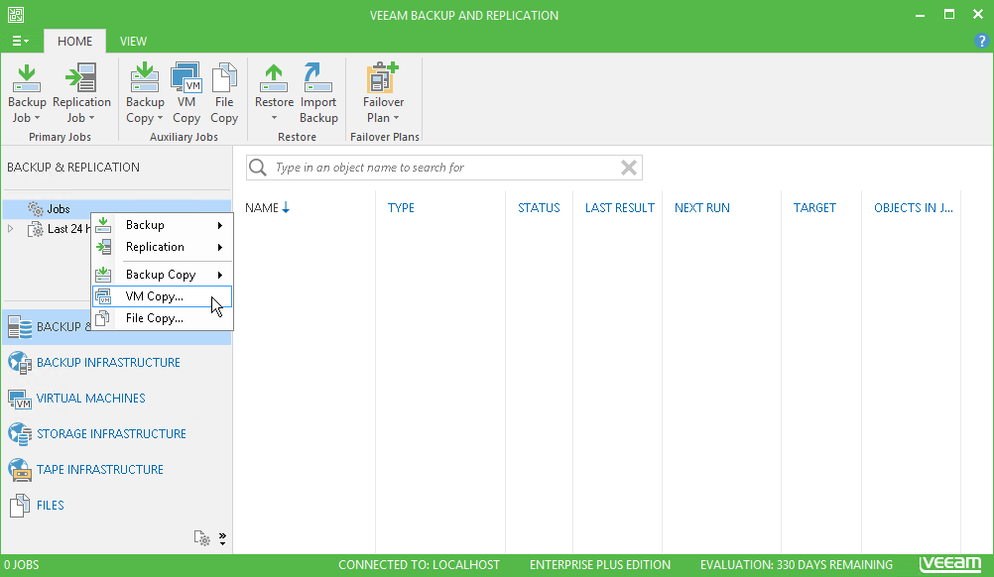Click the Veeam app icon in the title bar

[x=16, y=15]
